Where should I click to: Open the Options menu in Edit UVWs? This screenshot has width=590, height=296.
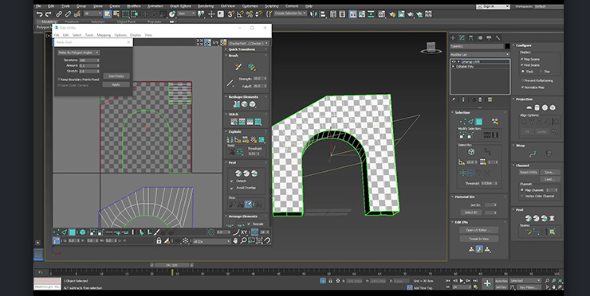point(120,35)
